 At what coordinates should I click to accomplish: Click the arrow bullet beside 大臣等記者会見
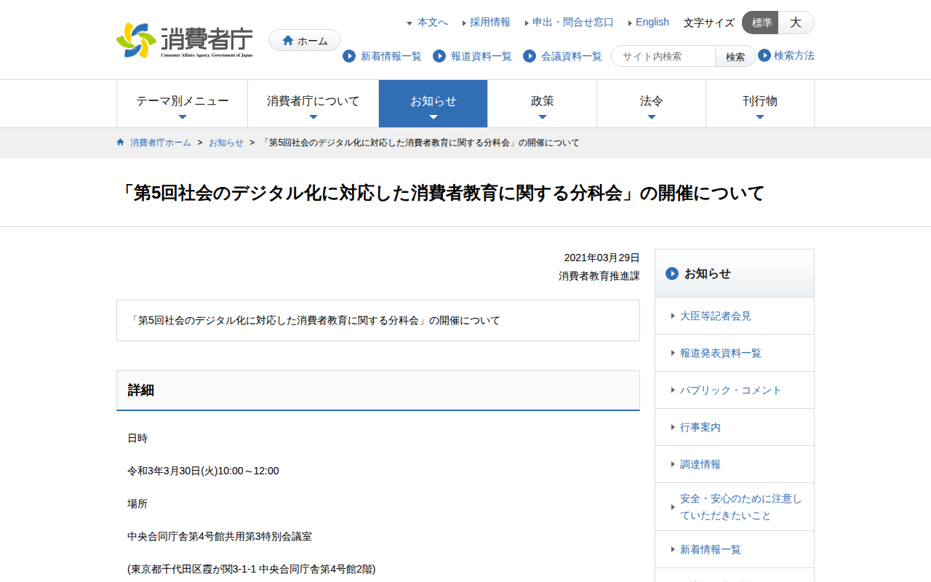673,316
